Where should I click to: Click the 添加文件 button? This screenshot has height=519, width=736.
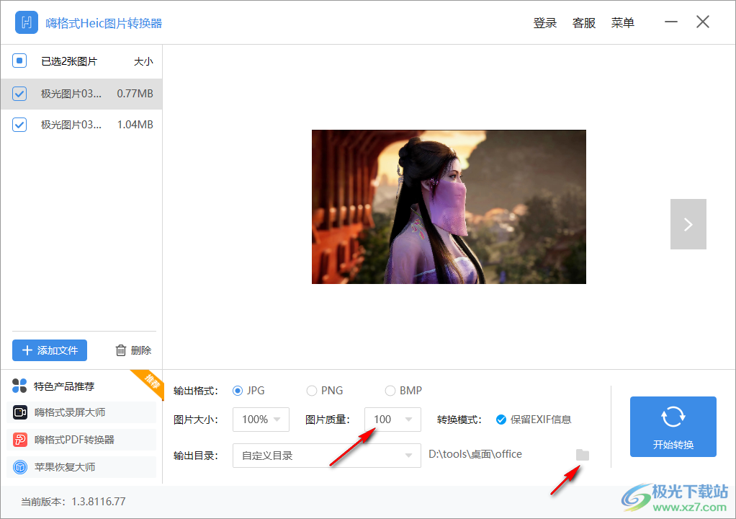point(50,350)
